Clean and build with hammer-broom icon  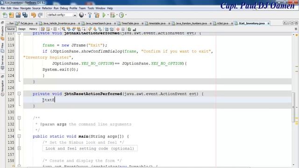[97, 15]
